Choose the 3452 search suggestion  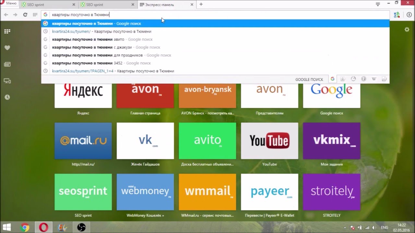coord(215,63)
